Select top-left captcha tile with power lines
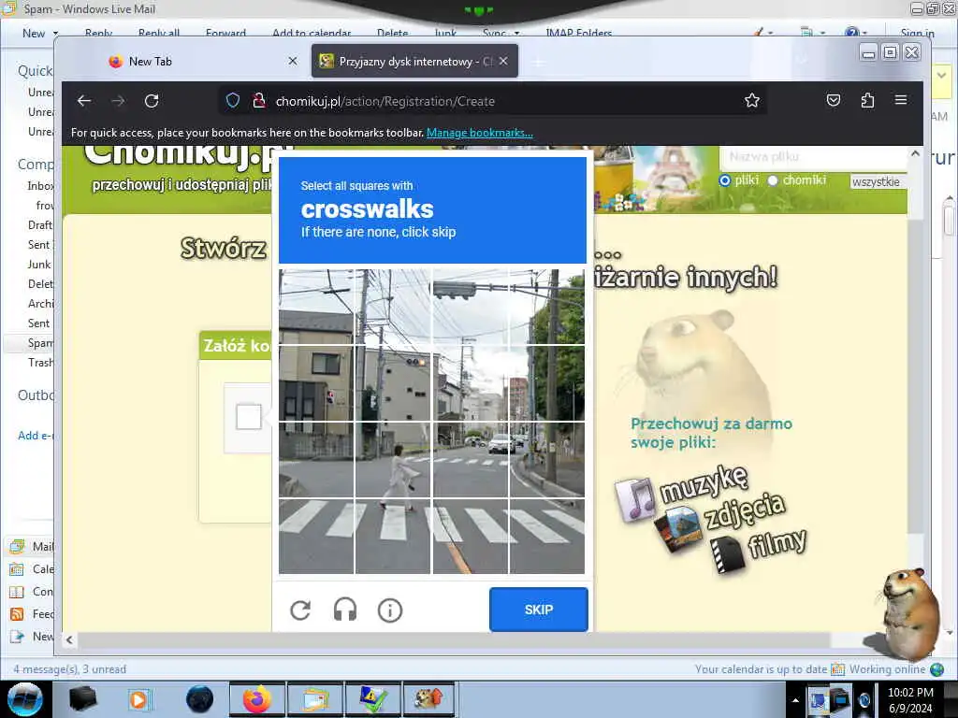 (x=316, y=307)
